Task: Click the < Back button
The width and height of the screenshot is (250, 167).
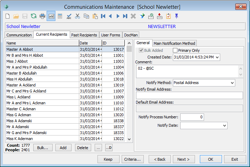Action: click(160, 159)
